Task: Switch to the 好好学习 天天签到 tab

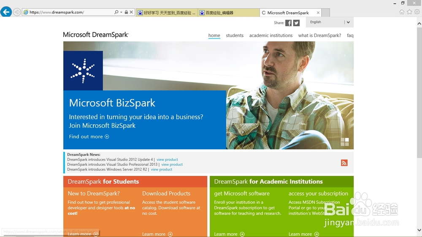Action: pyautogui.click(x=167, y=13)
